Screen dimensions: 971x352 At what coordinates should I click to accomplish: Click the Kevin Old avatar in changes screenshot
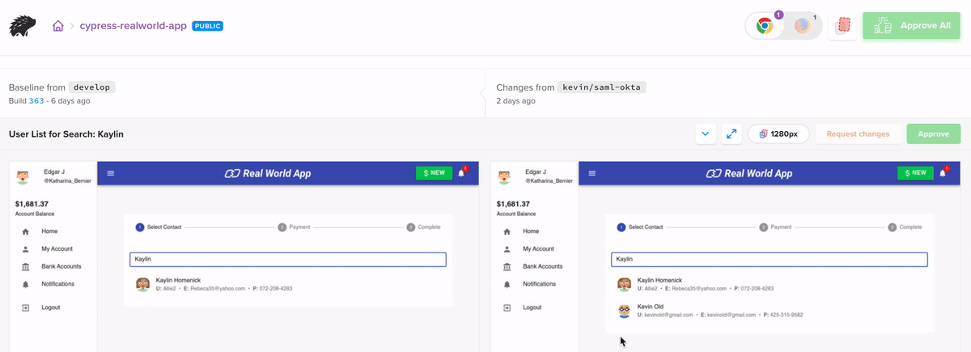[624, 311]
